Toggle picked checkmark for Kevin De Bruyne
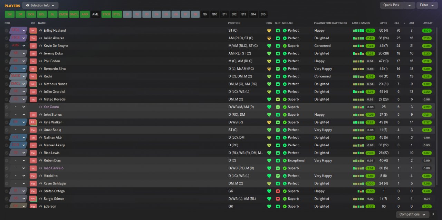The width and height of the screenshot is (442, 220). tap(7, 46)
